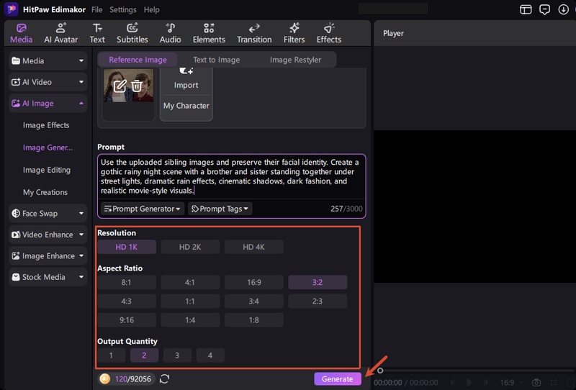Open the Subtitles tool

[x=132, y=33]
